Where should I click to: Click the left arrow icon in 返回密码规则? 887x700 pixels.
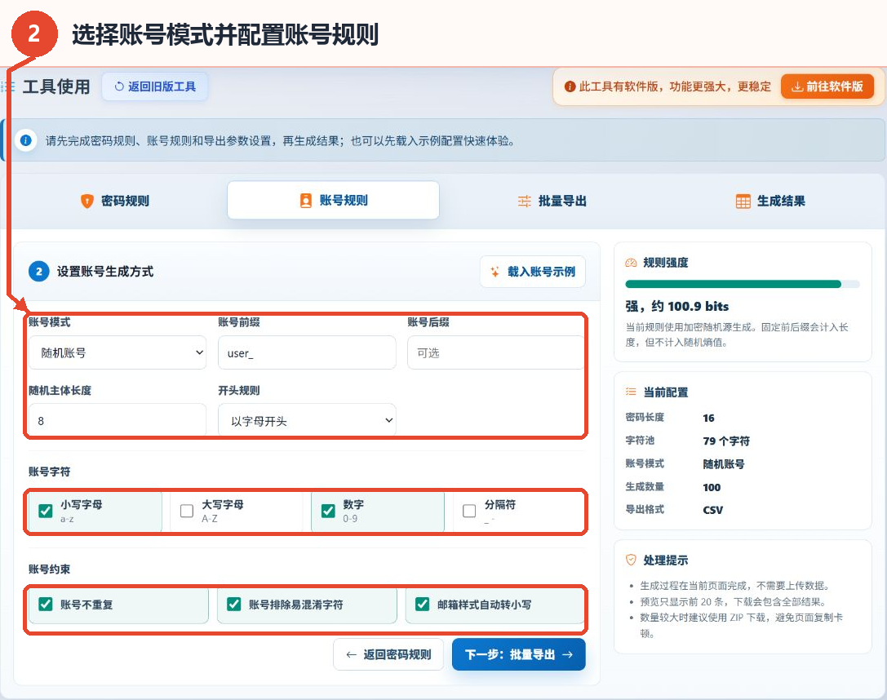coord(352,654)
